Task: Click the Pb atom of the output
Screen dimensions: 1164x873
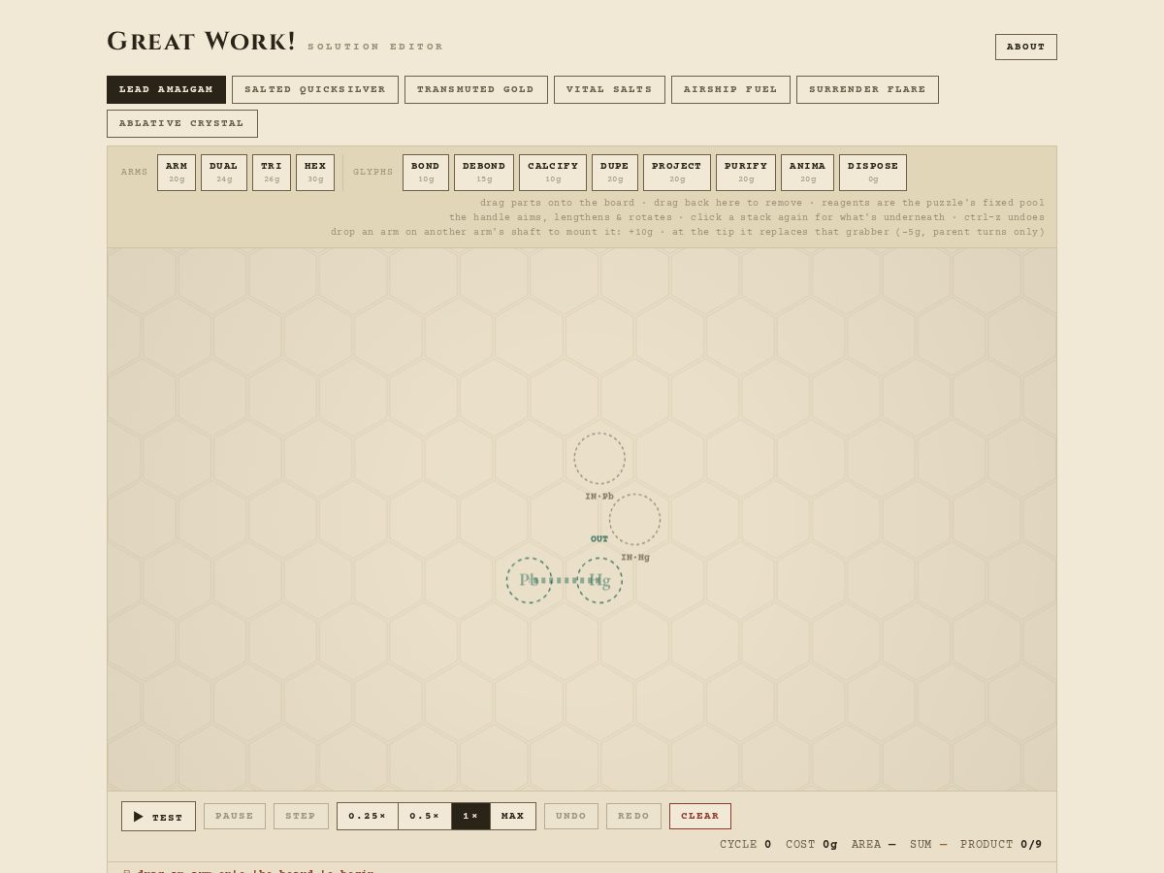Action: click(529, 580)
